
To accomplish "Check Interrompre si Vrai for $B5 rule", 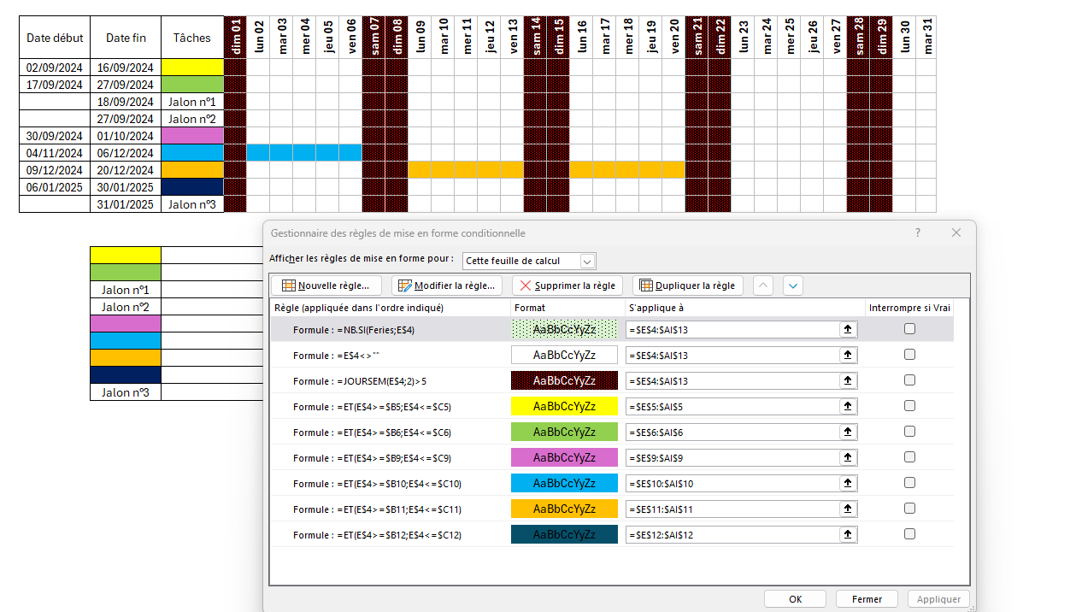I will click(909, 406).
